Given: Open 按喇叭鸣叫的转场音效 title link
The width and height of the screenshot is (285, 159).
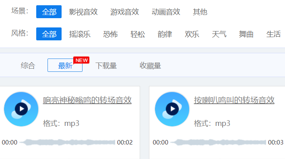Looking at the screenshot, I should click(234, 100).
